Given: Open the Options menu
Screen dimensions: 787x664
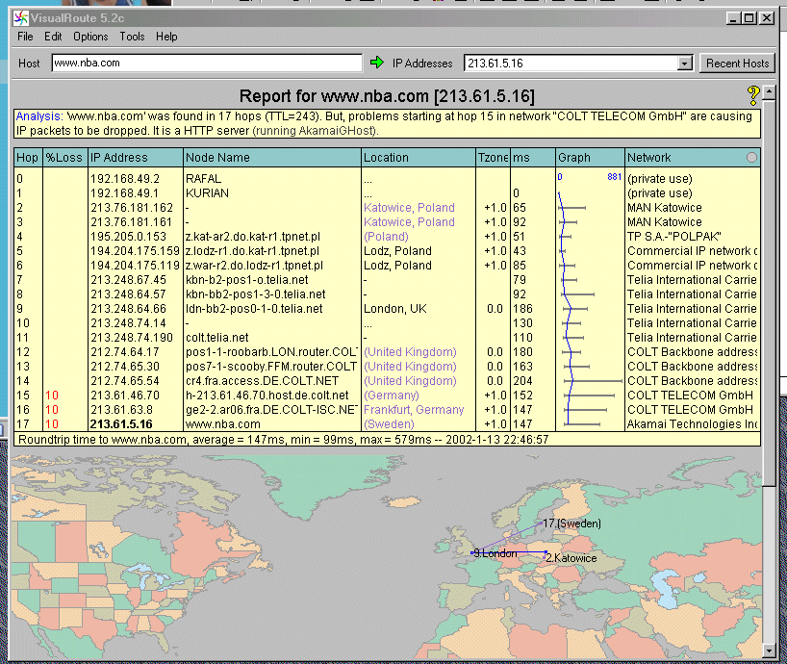Looking at the screenshot, I should pyautogui.click(x=90, y=37).
